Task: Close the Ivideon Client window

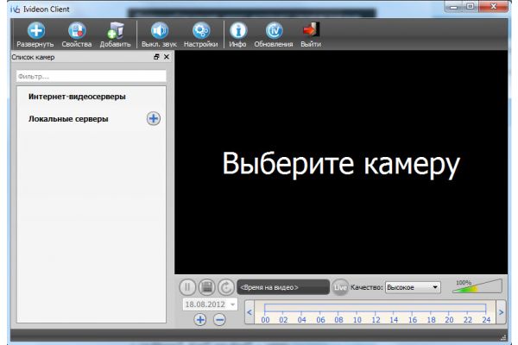Action: pyautogui.click(x=494, y=6)
